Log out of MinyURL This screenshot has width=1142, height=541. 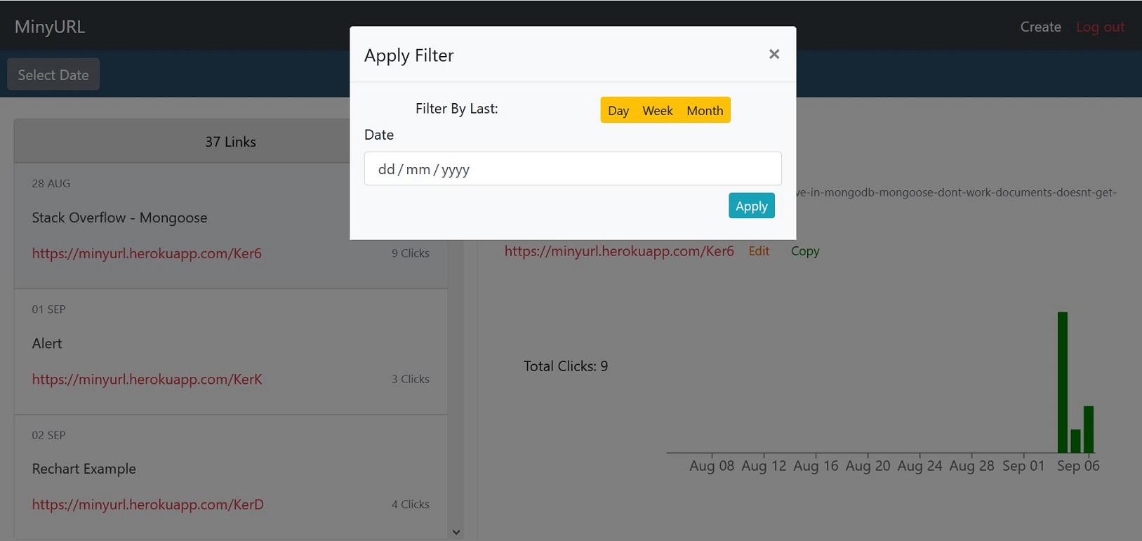point(1100,27)
